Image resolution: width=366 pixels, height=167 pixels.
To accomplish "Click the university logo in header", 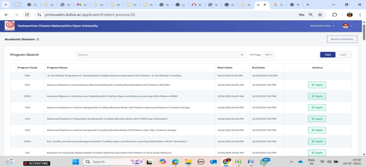I will point(10,26).
